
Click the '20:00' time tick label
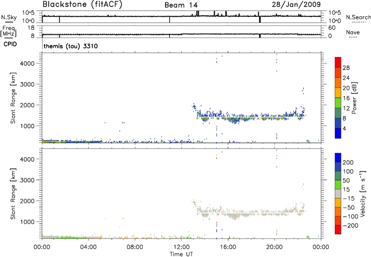tap(274, 247)
